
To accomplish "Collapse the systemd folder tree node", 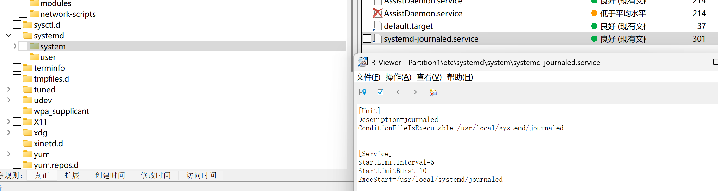I will [9, 36].
